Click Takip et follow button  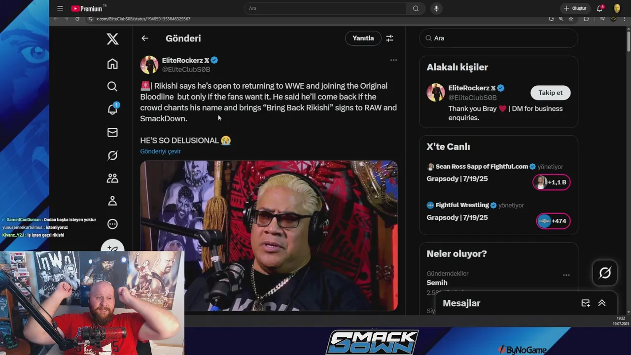[x=550, y=93]
